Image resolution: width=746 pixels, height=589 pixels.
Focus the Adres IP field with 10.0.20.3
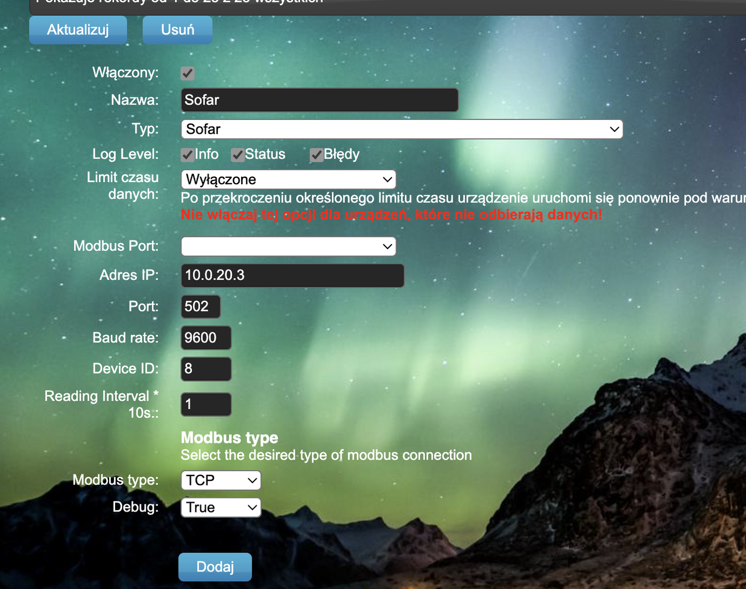(293, 275)
